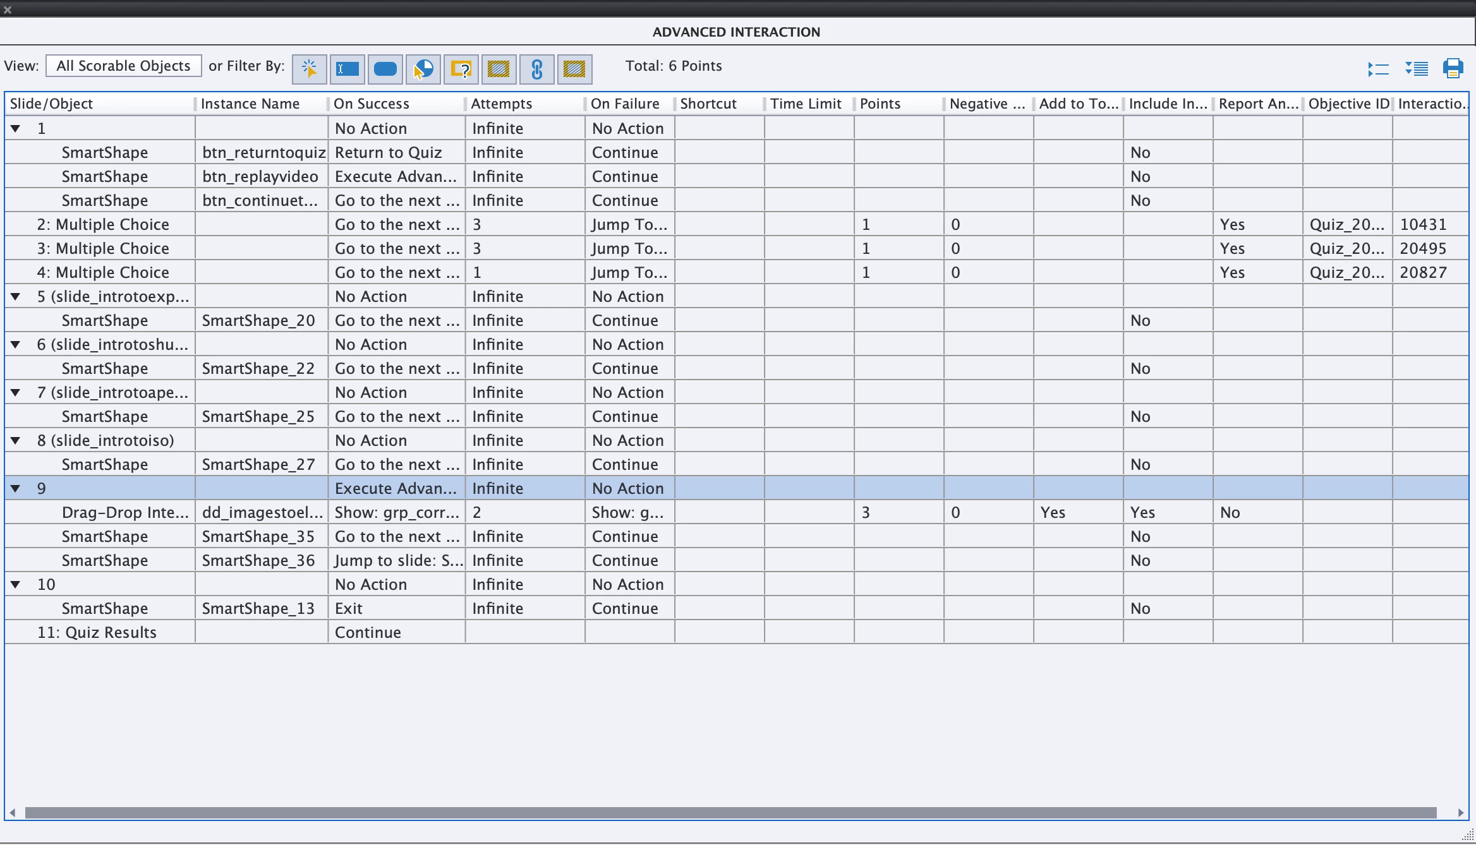Click the expand all rows icon

pos(1417,68)
